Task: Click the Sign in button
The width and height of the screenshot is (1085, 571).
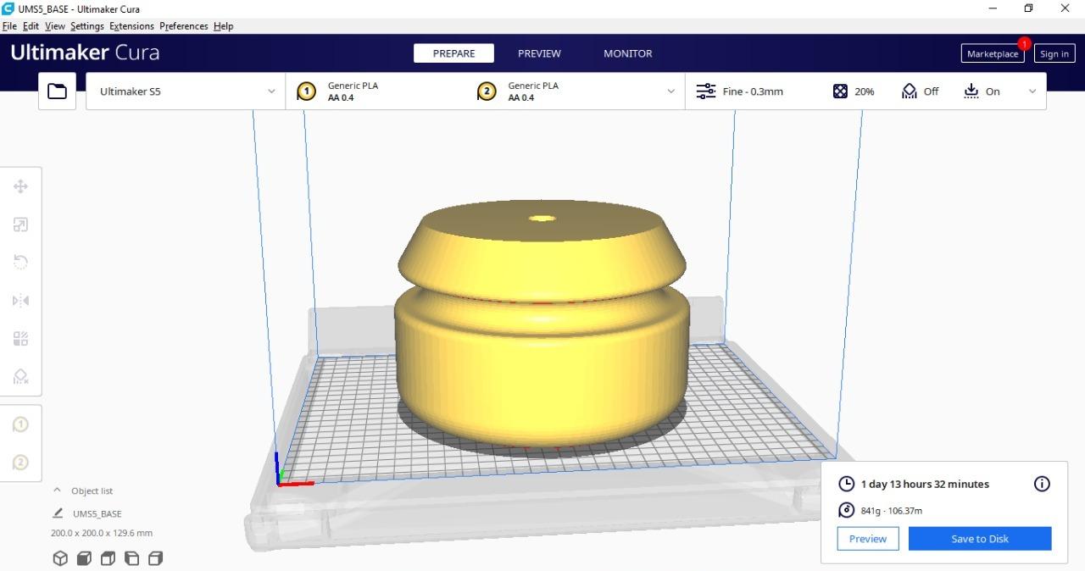Action: [1054, 53]
